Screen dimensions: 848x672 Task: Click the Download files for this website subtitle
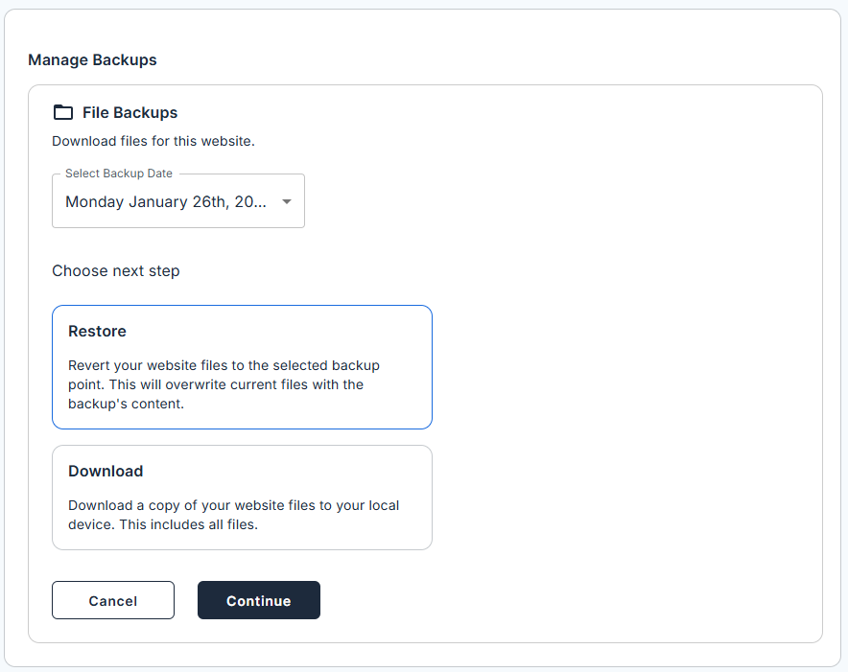point(153,141)
